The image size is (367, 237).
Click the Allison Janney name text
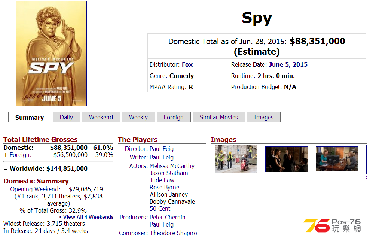pyautogui.click(x=169, y=194)
